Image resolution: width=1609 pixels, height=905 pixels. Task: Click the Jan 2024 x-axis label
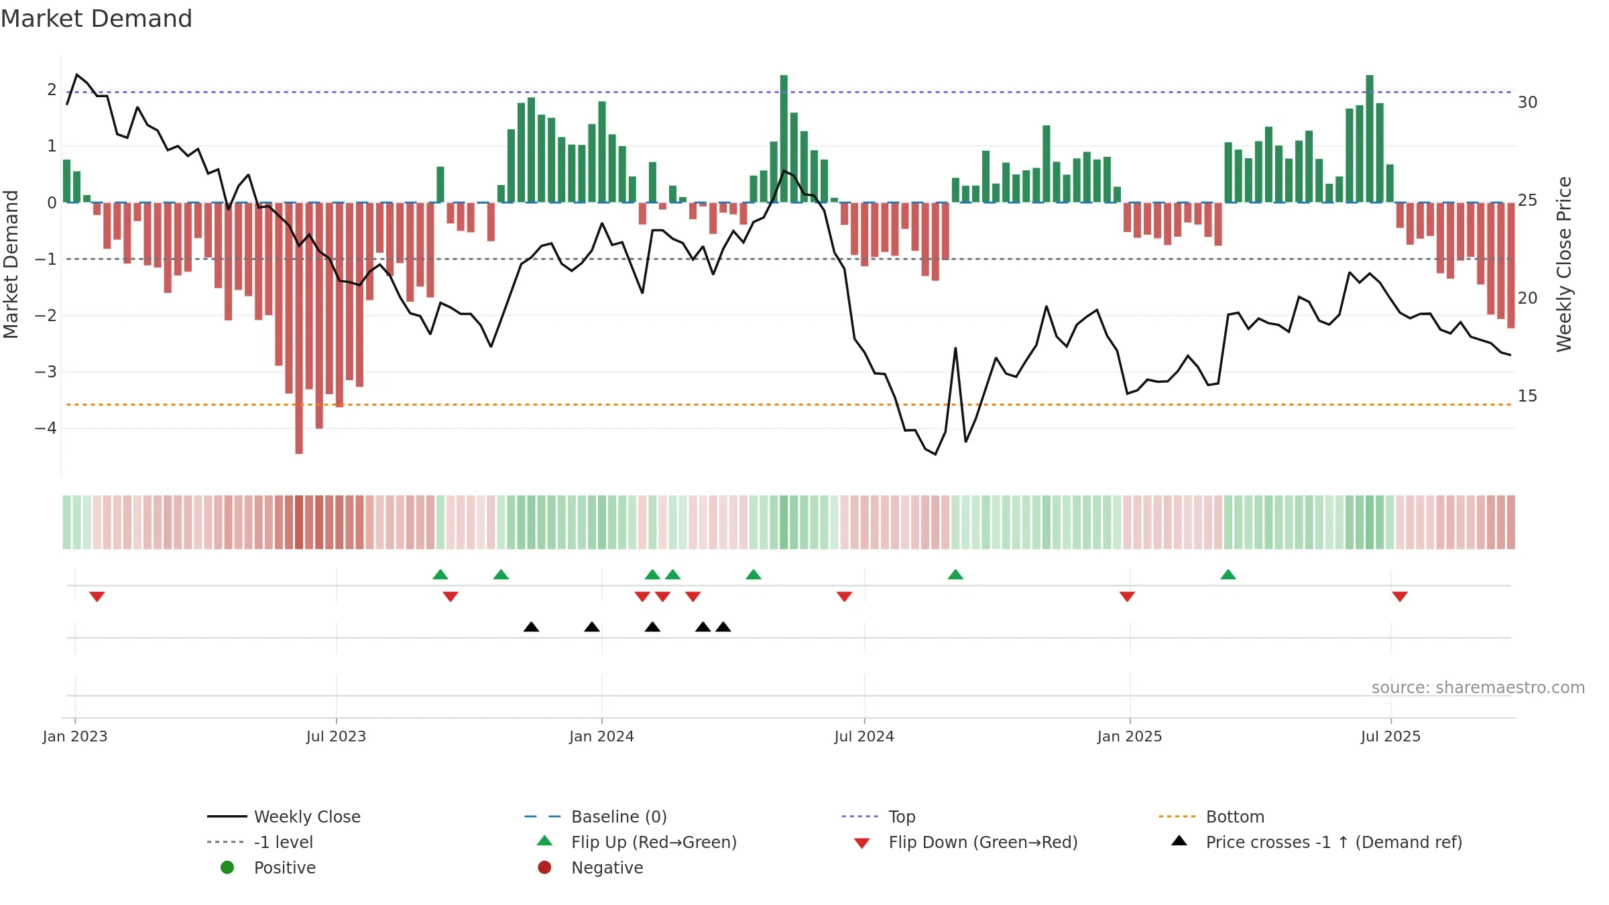(x=602, y=737)
